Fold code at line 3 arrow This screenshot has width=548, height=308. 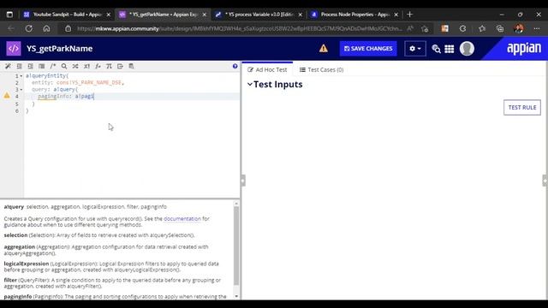coord(21,90)
